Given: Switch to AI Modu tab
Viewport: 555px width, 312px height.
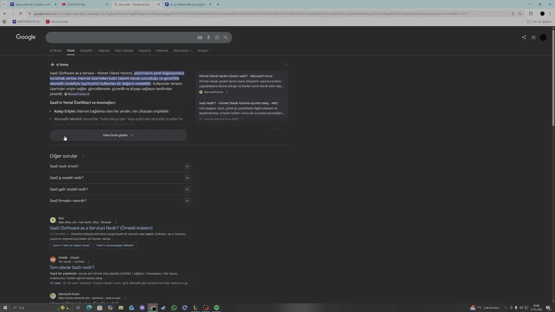Looking at the screenshot, I should (x=55, y=51).
